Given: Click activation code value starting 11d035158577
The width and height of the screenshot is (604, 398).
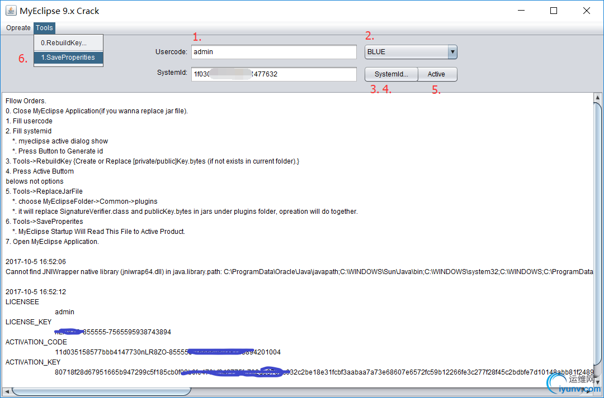Looking at the screenshot, I should 168,352.
